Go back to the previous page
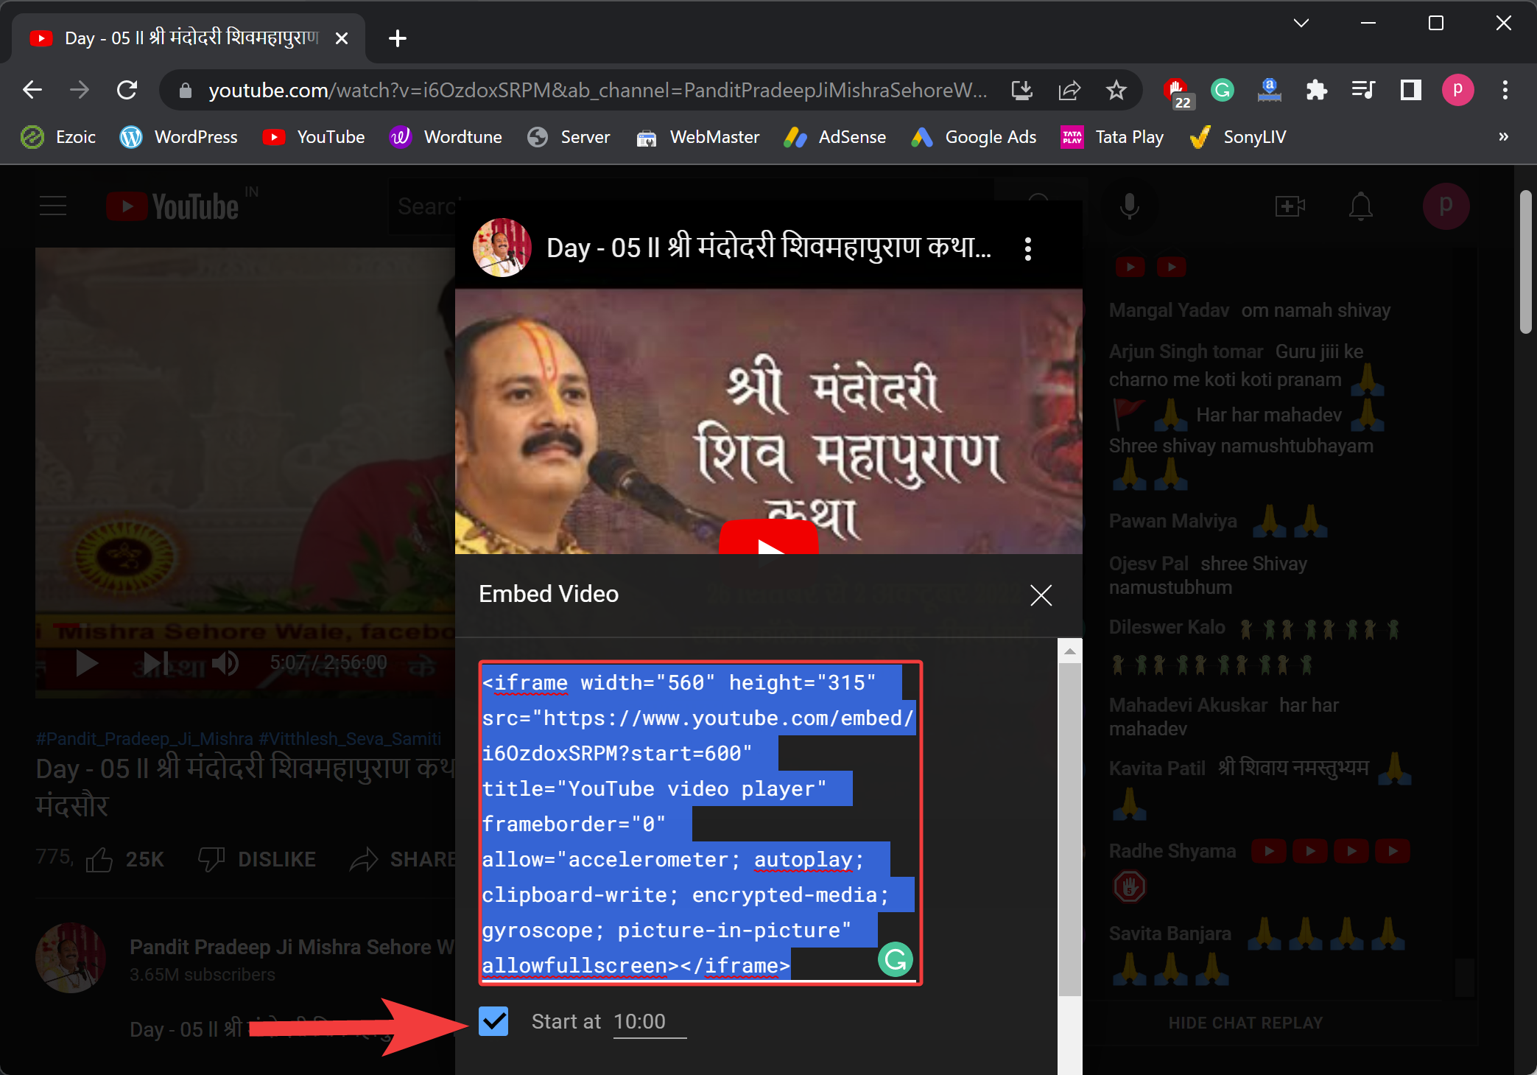Viewport: 1537px width, 1075px height. coord(32,90)
